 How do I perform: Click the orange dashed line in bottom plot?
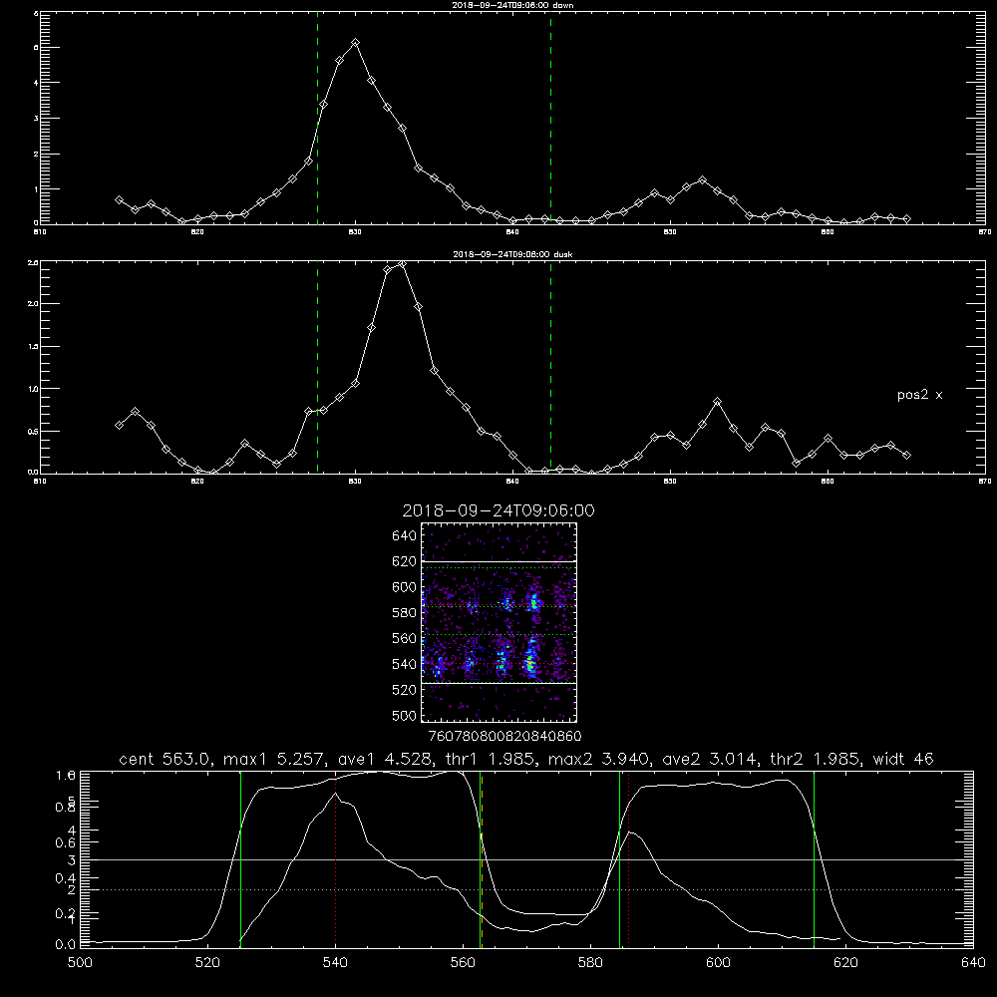click(483, 859)
